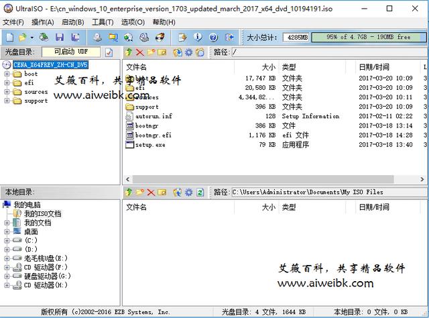
Task: Click the local pane green Refresh icon
Action: pos(200,193)
